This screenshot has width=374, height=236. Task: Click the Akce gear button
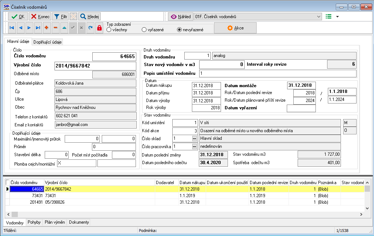pyautogui.click(x=235, y=28)
